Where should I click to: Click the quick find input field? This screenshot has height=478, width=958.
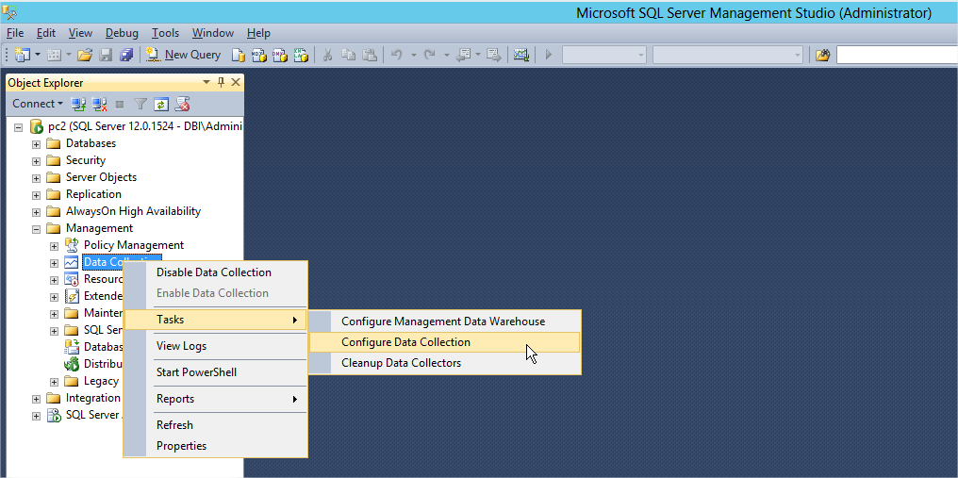click(897, 55)
